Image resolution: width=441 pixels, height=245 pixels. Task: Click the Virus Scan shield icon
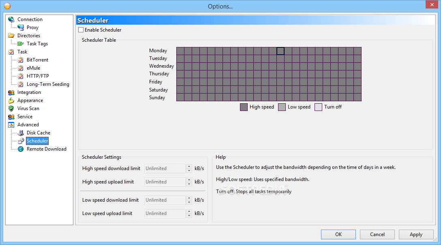pyautogui.click(x=11, y=109)
